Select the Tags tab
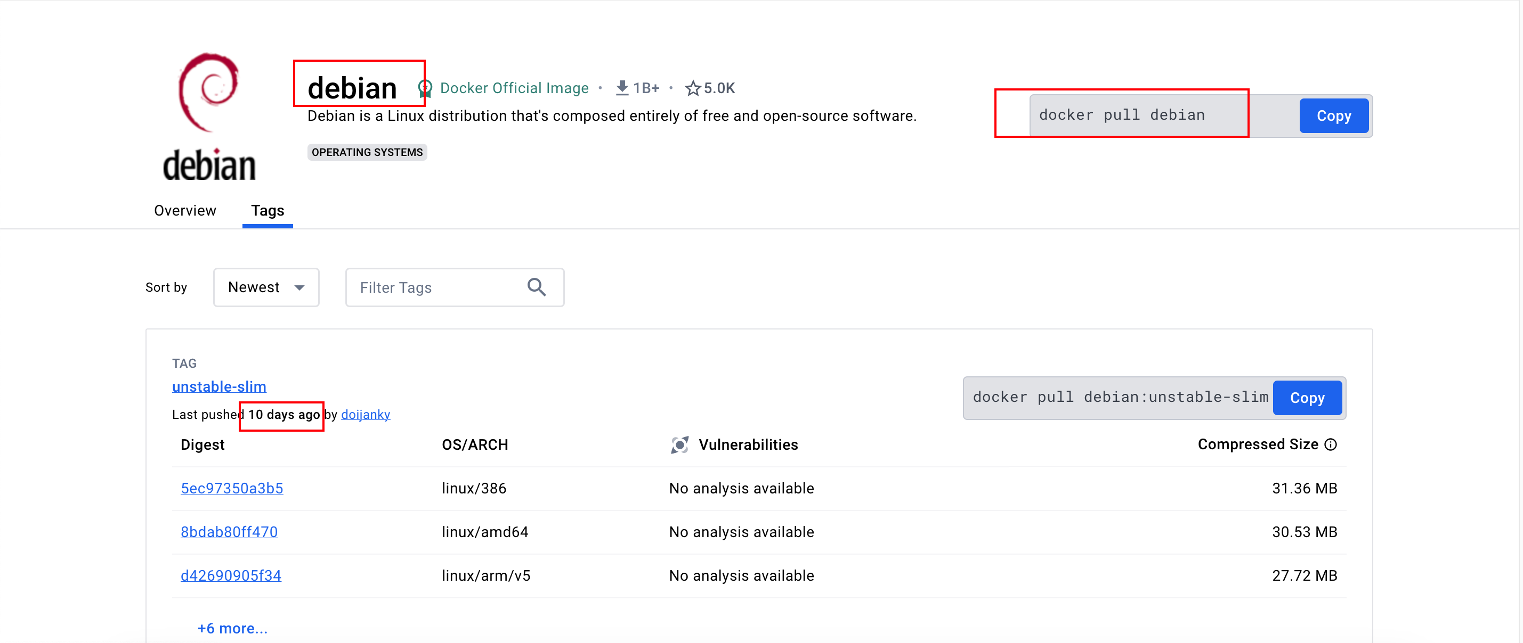The image size is (1523, 643). coord(267,211)
